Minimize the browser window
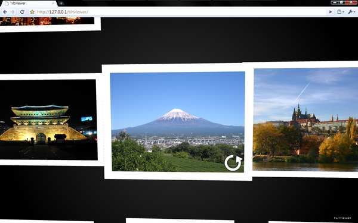Viewport: 358px width, 223px height. coord(335,2)
